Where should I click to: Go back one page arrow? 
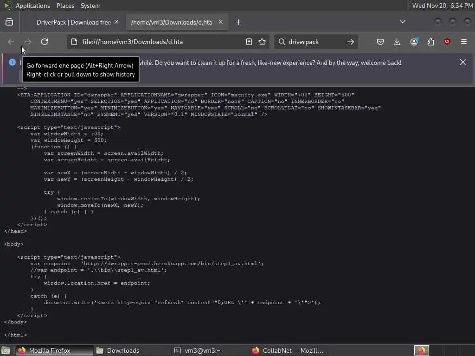(x=11, y=42)
